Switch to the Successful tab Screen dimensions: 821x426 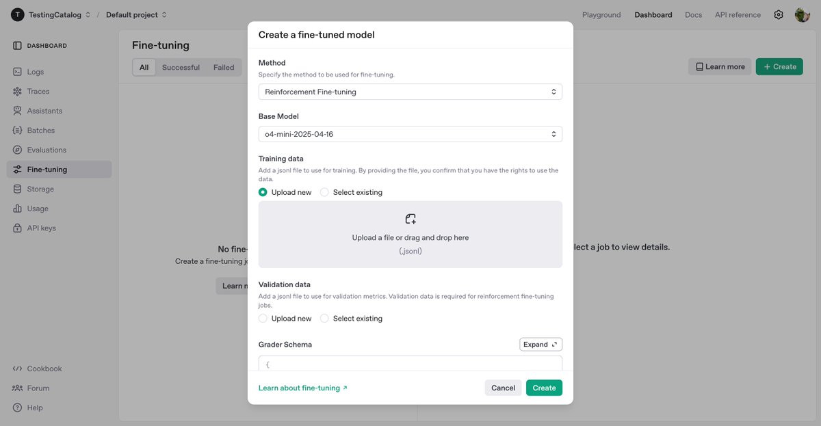point(181,67)
